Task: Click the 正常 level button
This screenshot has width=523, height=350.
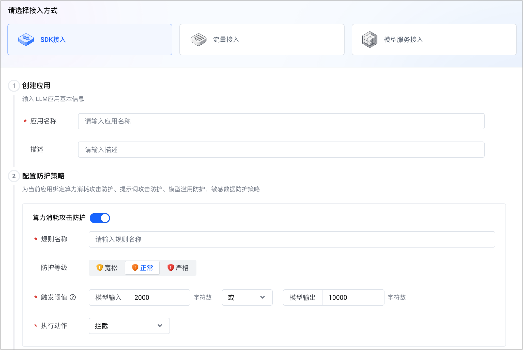Action: point(142,267)
